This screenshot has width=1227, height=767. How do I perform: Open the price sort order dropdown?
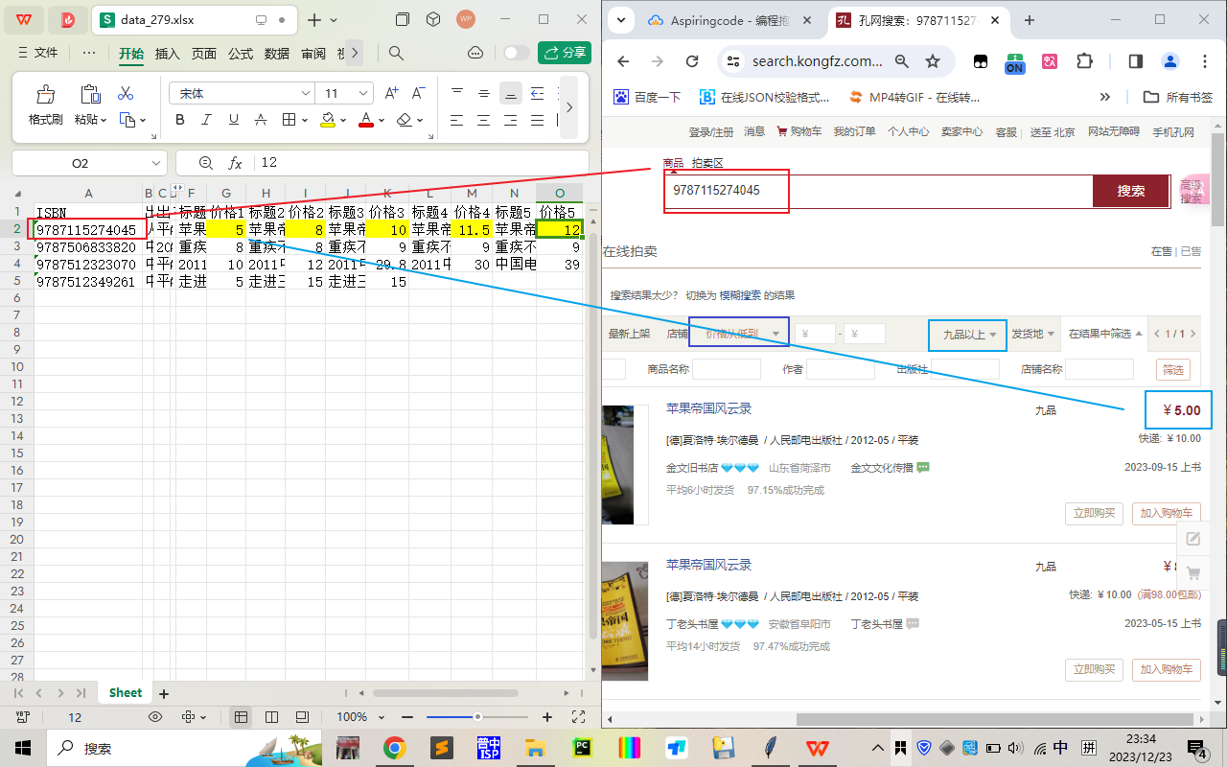click(739, 334)
